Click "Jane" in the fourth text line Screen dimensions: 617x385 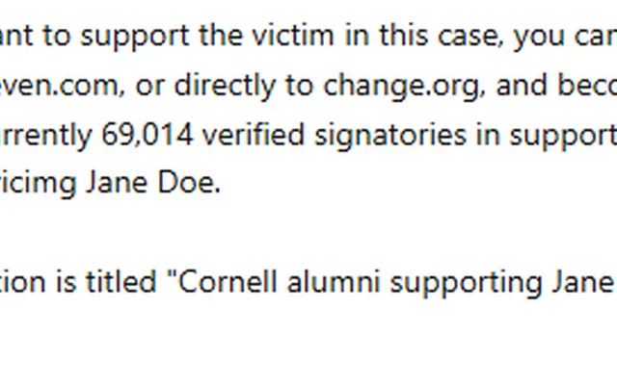point(117,183)
